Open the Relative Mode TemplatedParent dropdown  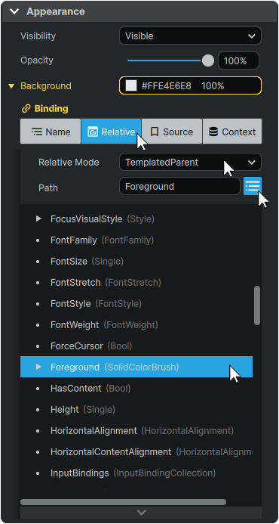[x=190, y=163]
